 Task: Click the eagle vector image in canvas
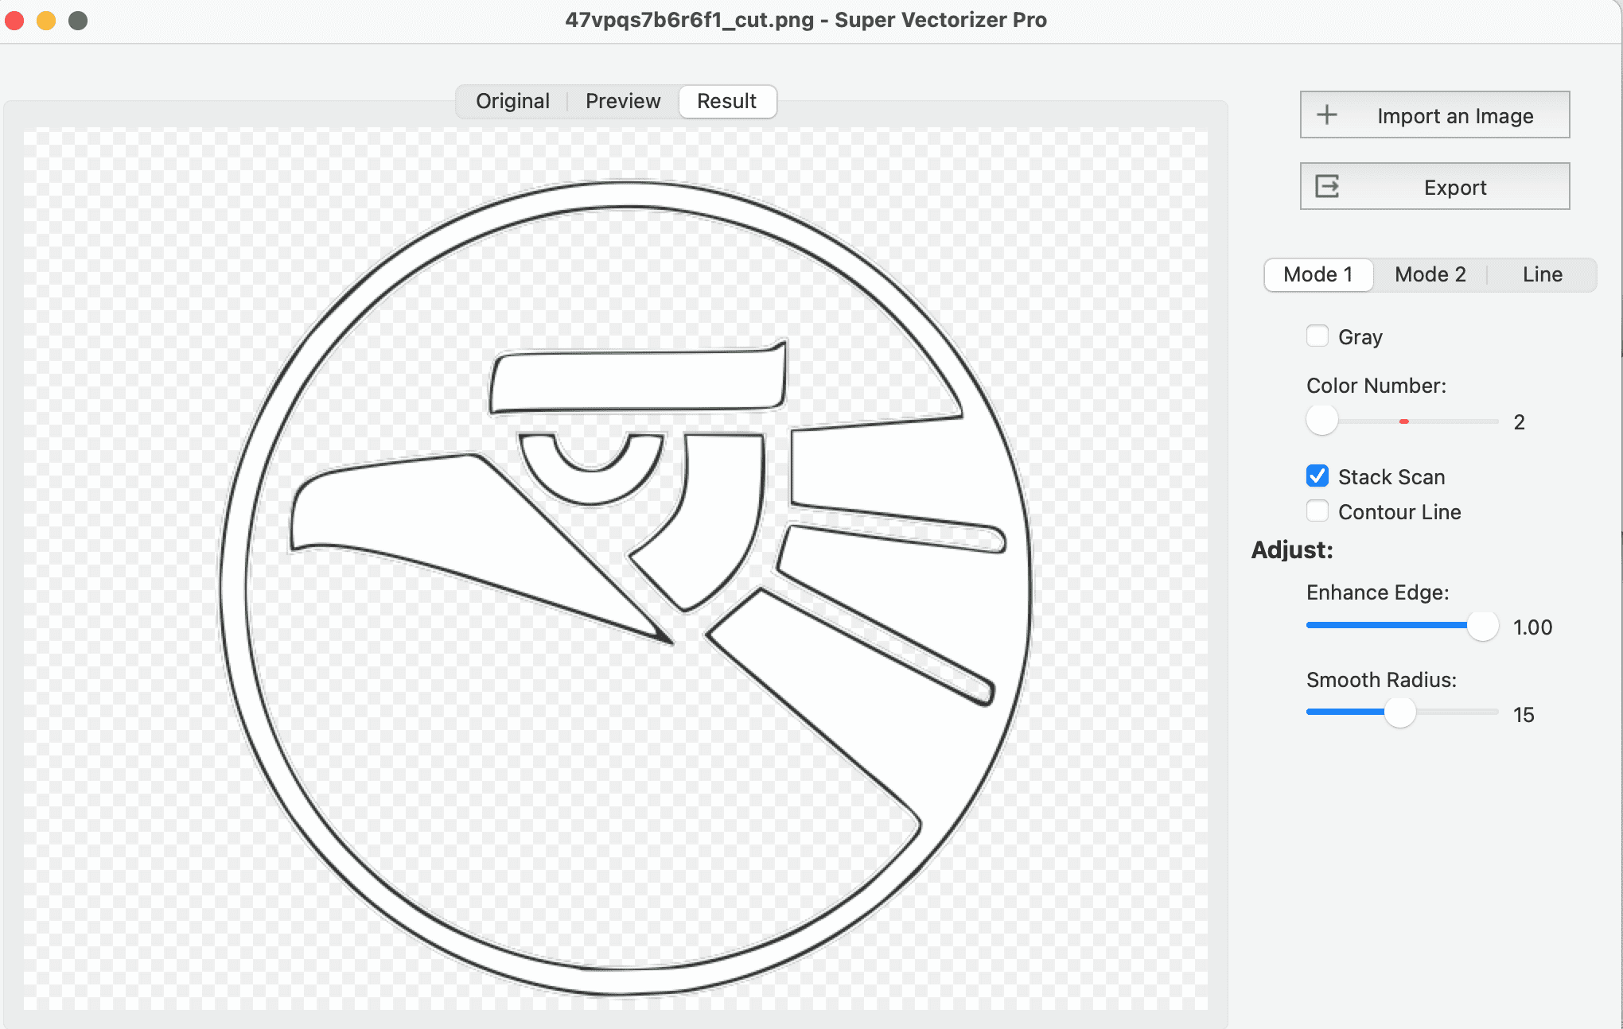coord(625,588)
